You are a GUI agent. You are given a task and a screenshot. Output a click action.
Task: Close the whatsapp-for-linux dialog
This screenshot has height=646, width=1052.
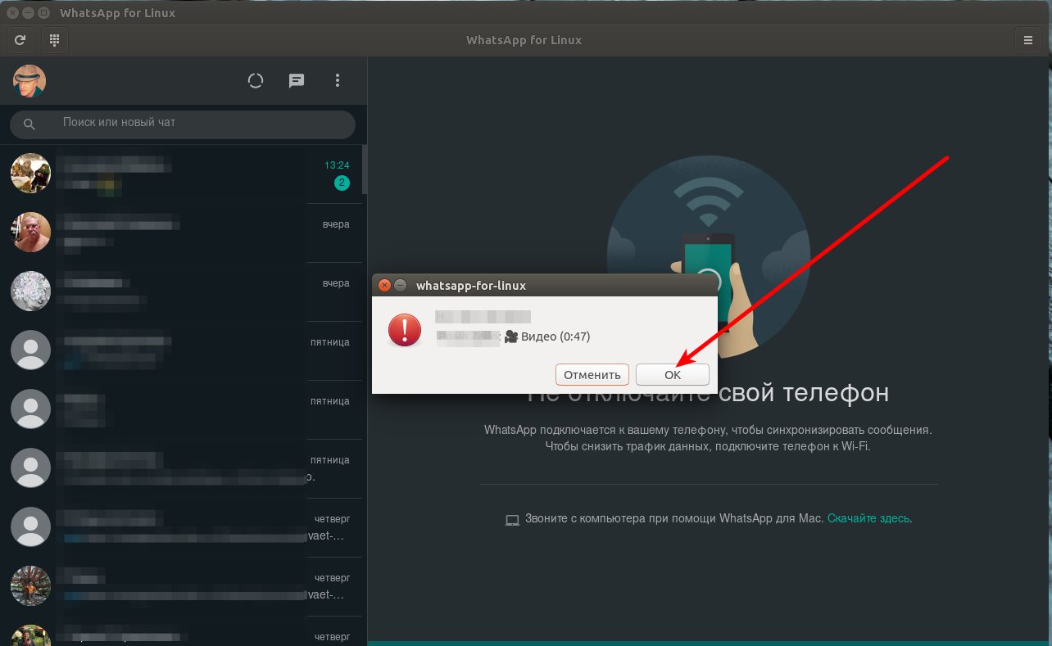click(x=384, y=286)
